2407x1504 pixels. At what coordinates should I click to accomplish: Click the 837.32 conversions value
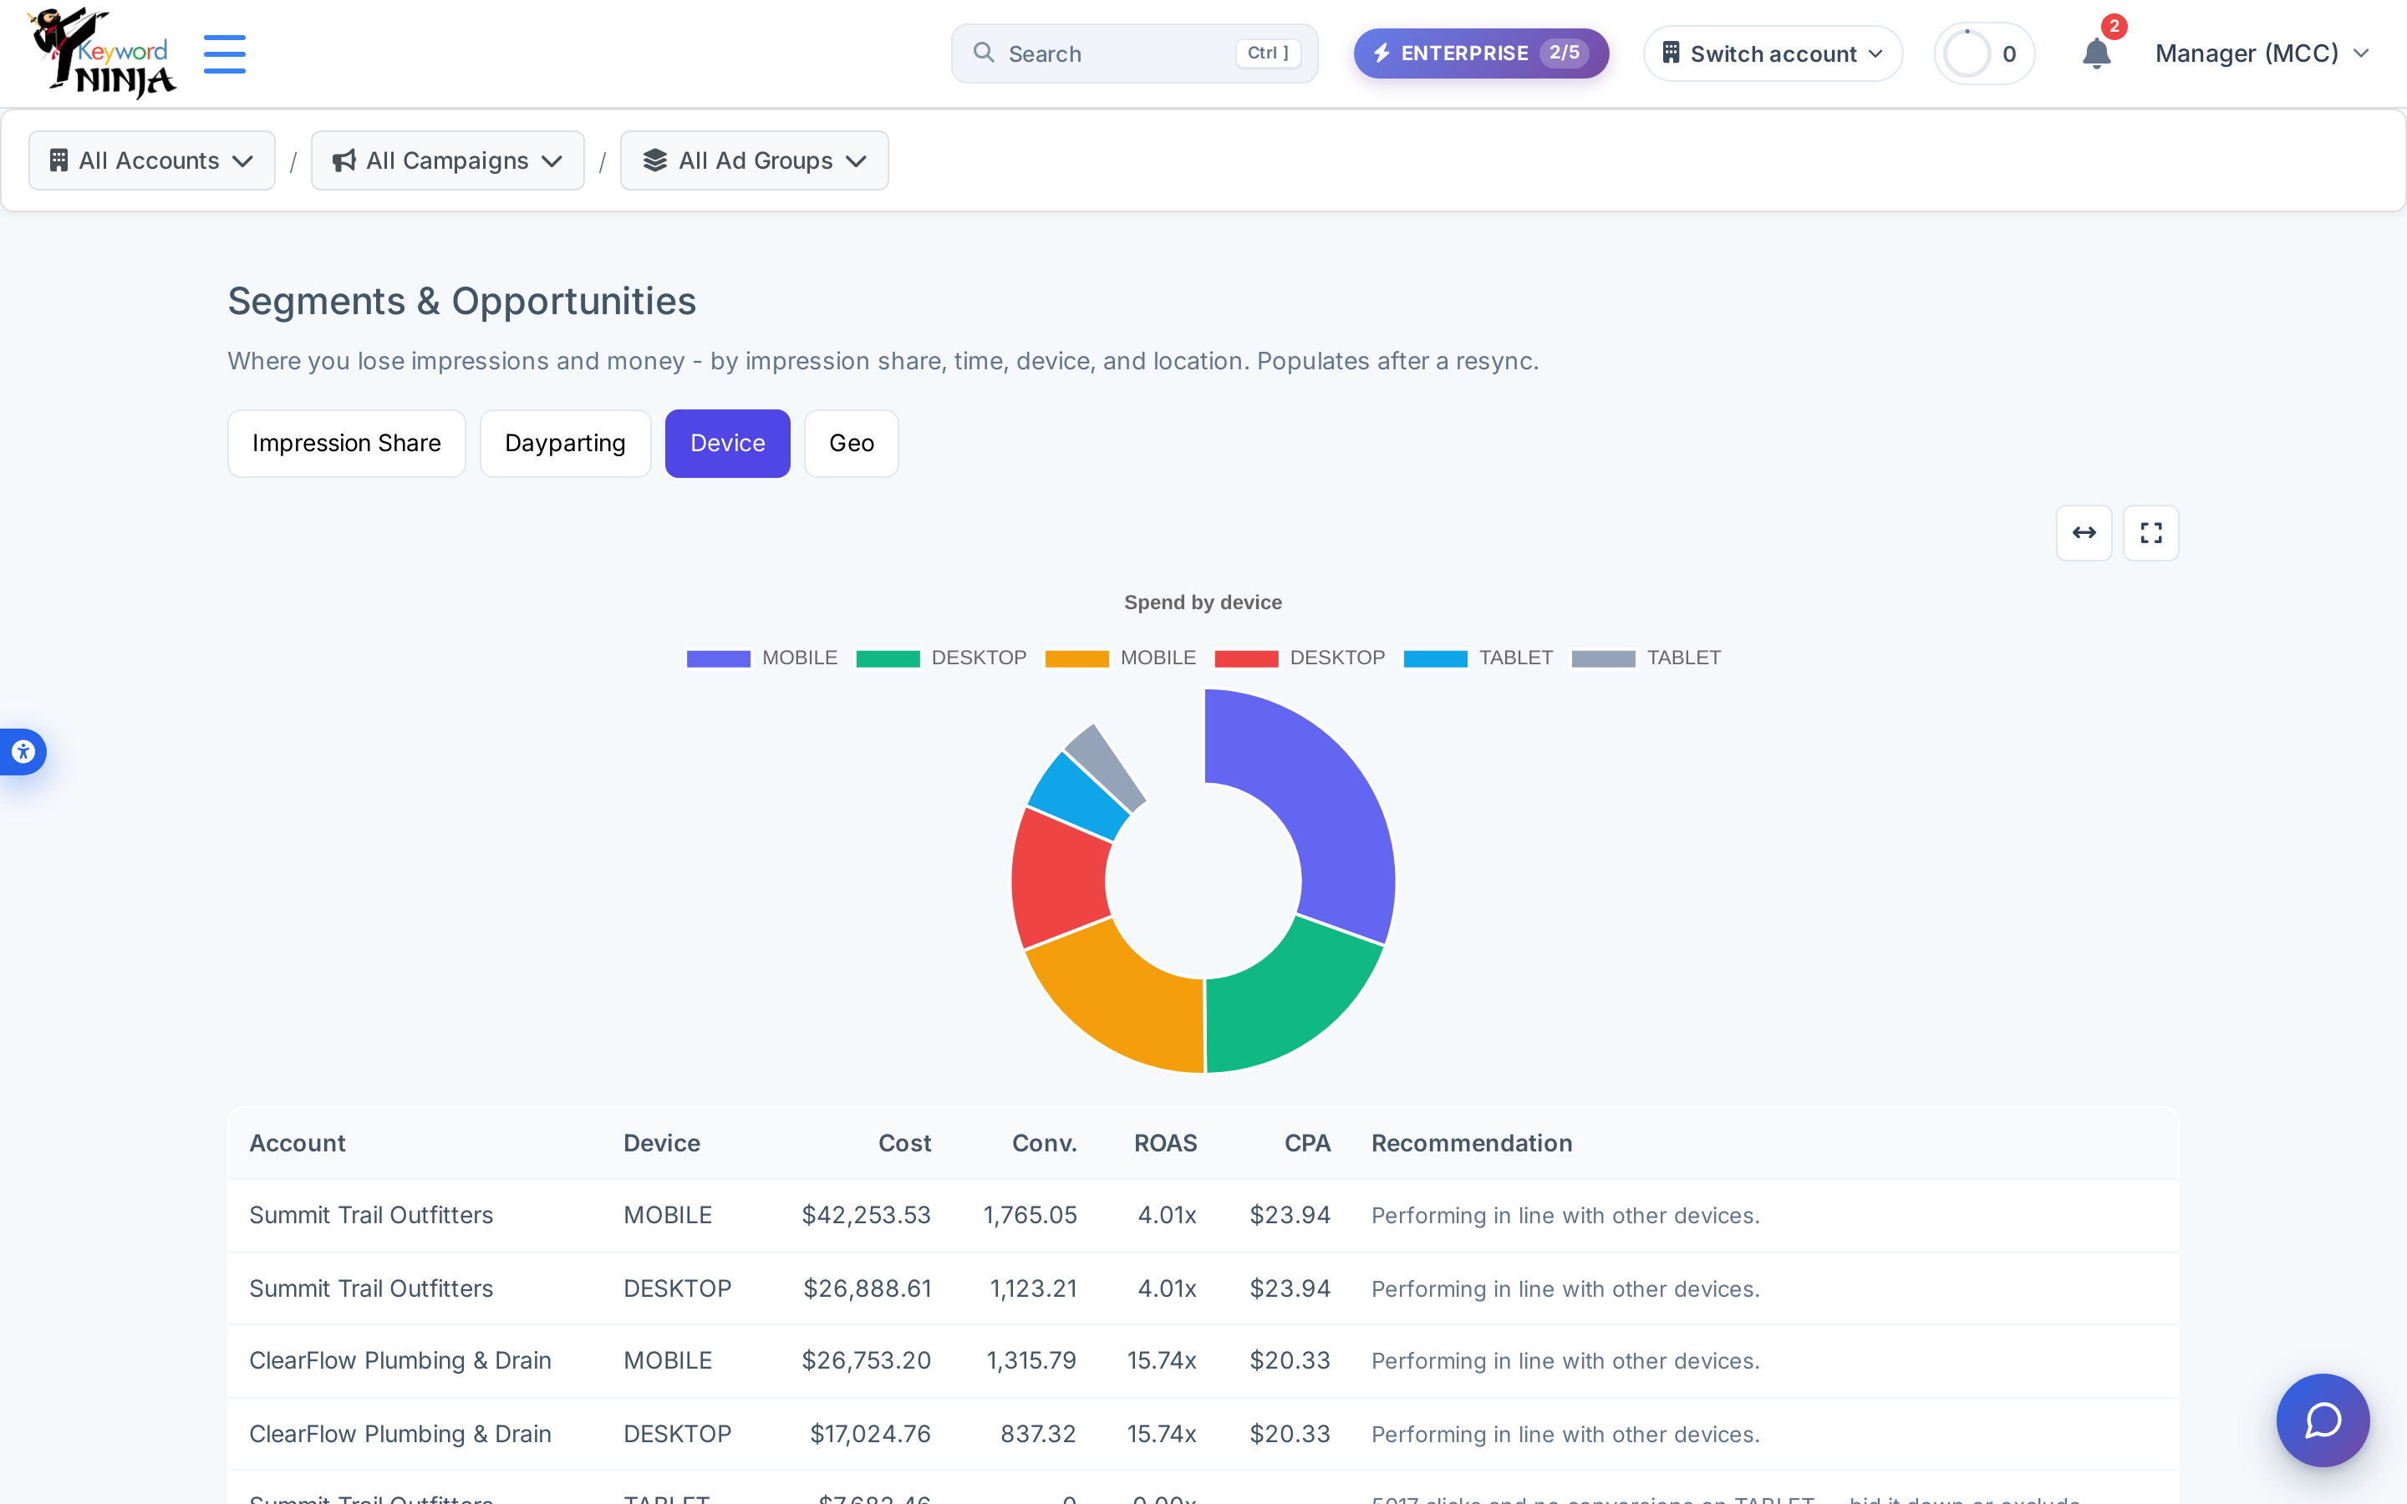pos(1038,1435)
